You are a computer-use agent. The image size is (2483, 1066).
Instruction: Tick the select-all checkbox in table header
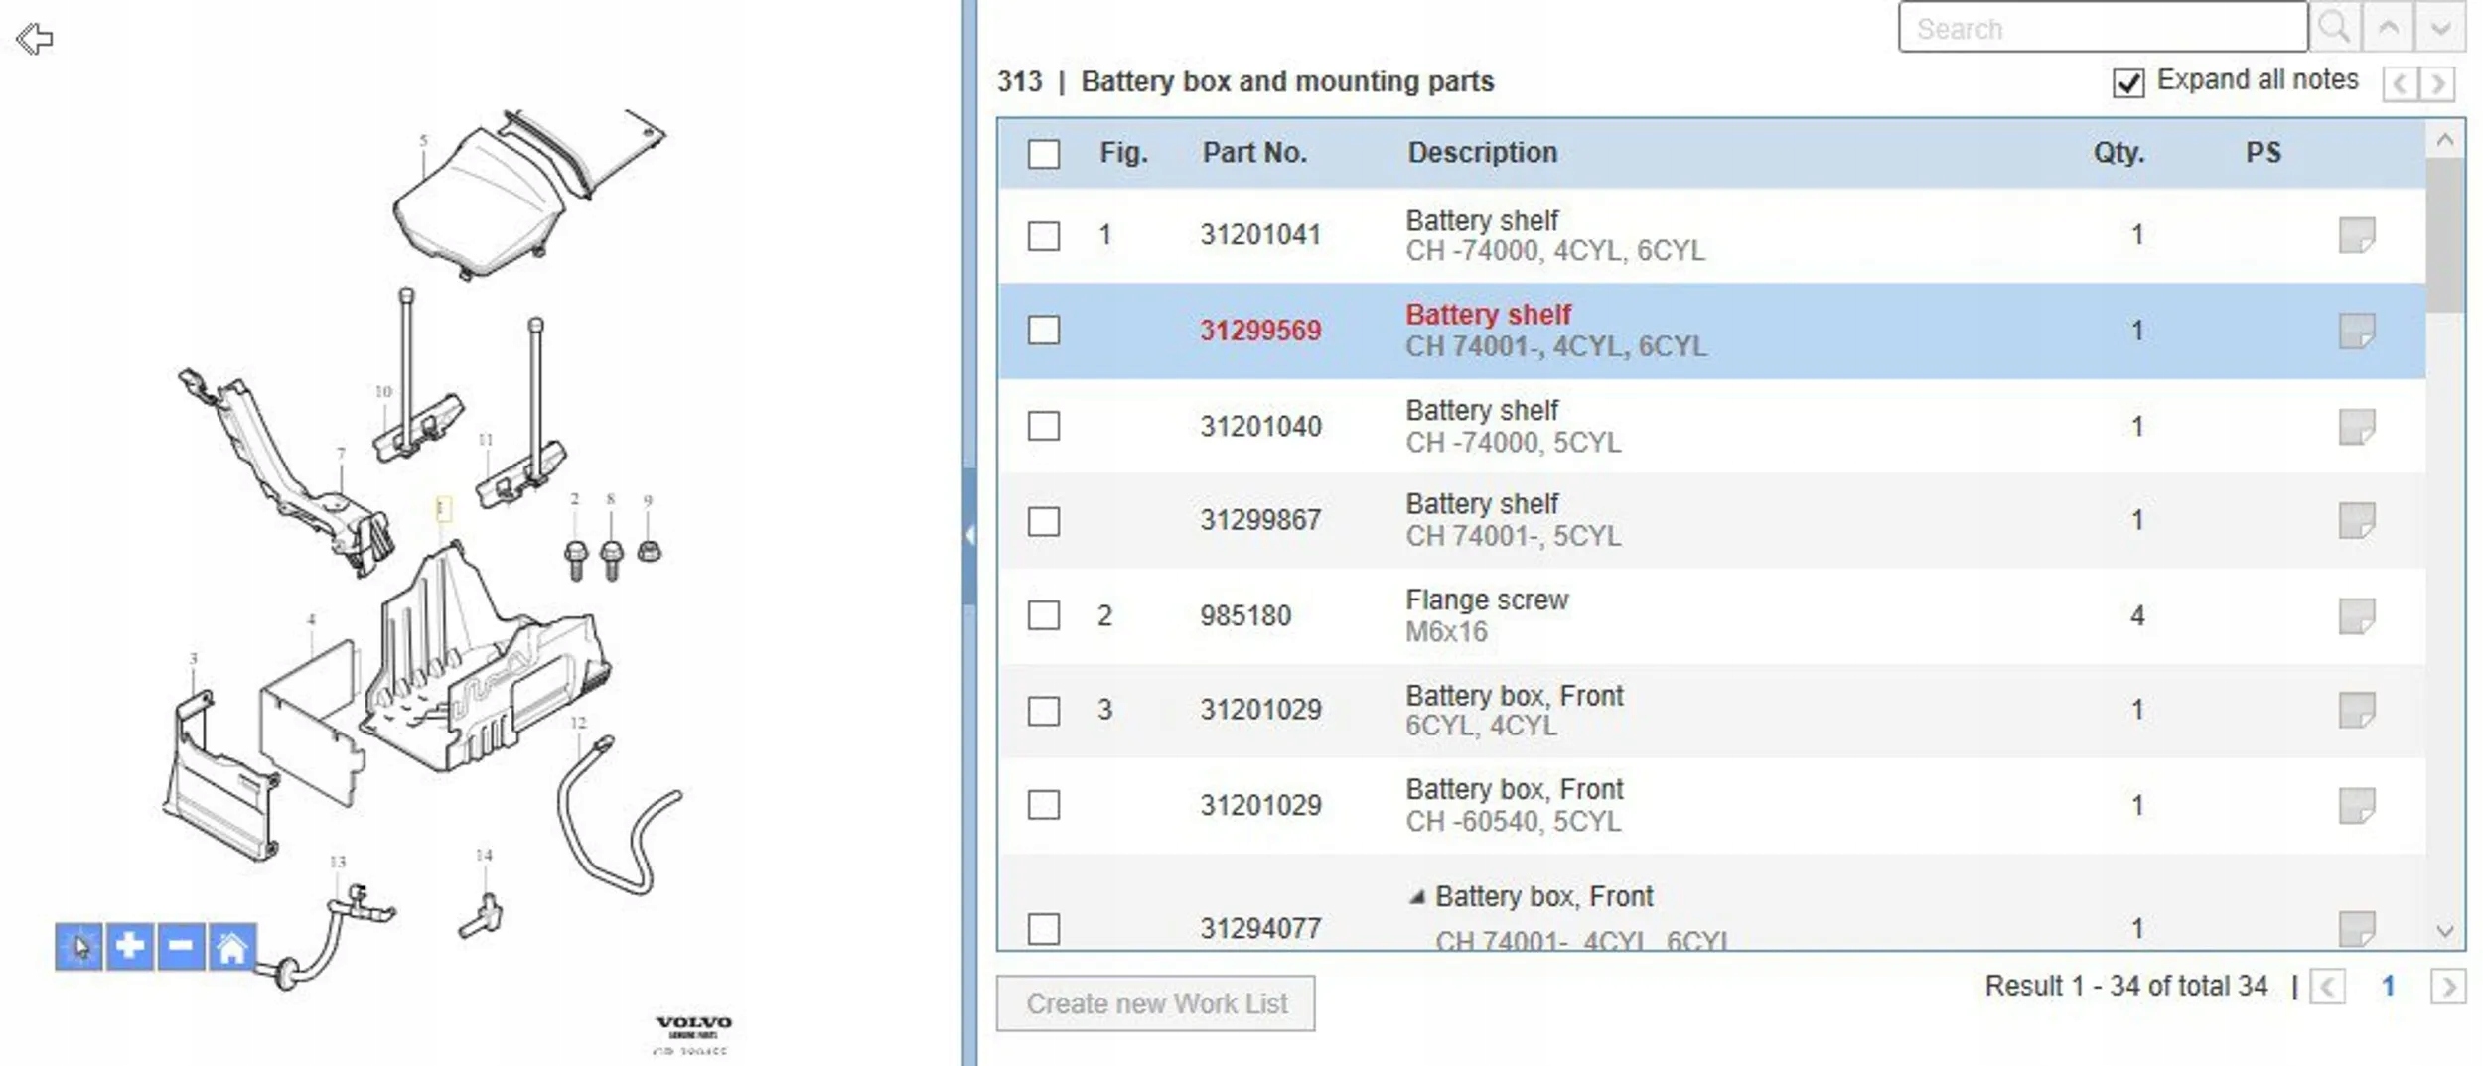click(x=1044, y=154)
